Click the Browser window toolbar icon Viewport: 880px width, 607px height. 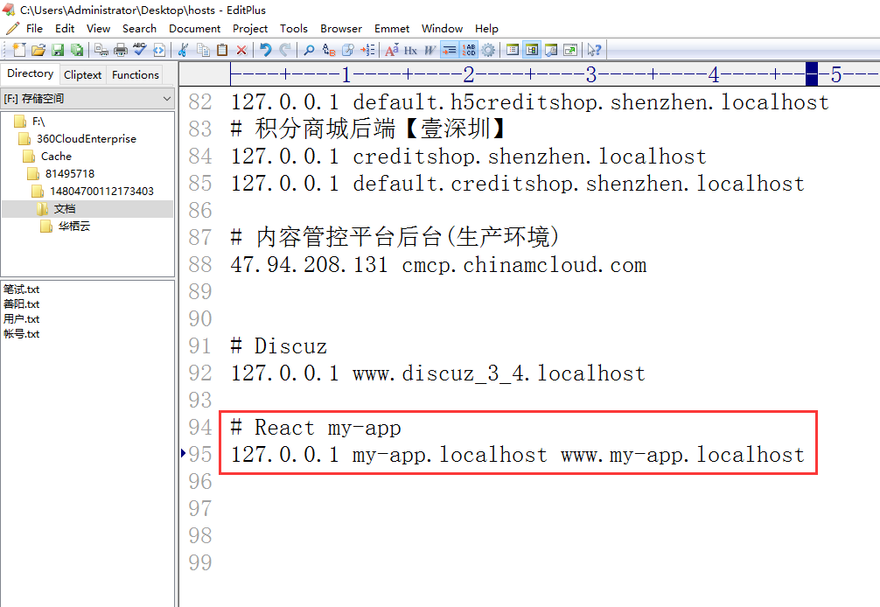tap(570, 50)
